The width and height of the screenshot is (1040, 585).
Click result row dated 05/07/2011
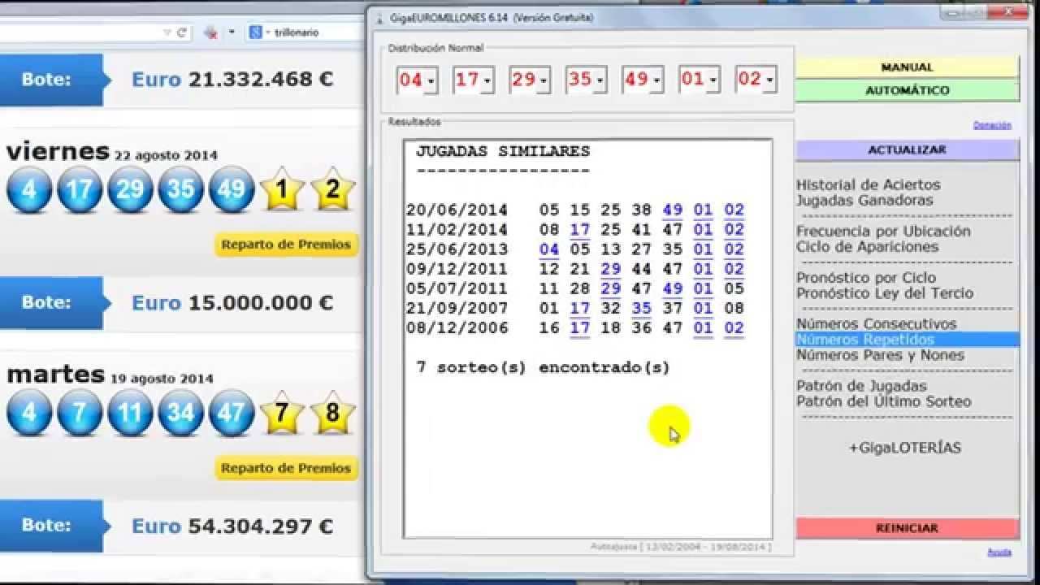(575, 288)
